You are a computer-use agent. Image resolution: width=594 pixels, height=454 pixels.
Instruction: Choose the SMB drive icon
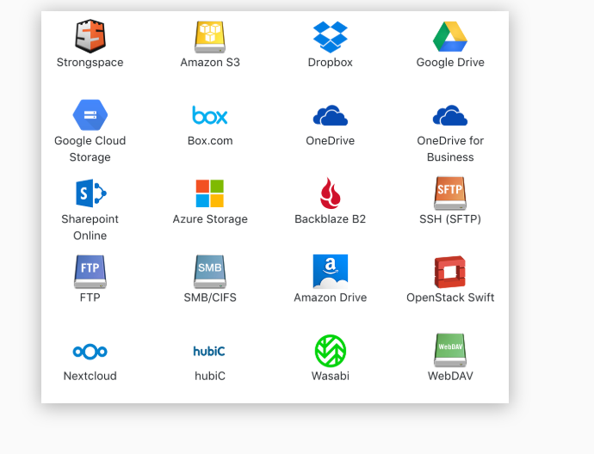(x=210, y=271)
